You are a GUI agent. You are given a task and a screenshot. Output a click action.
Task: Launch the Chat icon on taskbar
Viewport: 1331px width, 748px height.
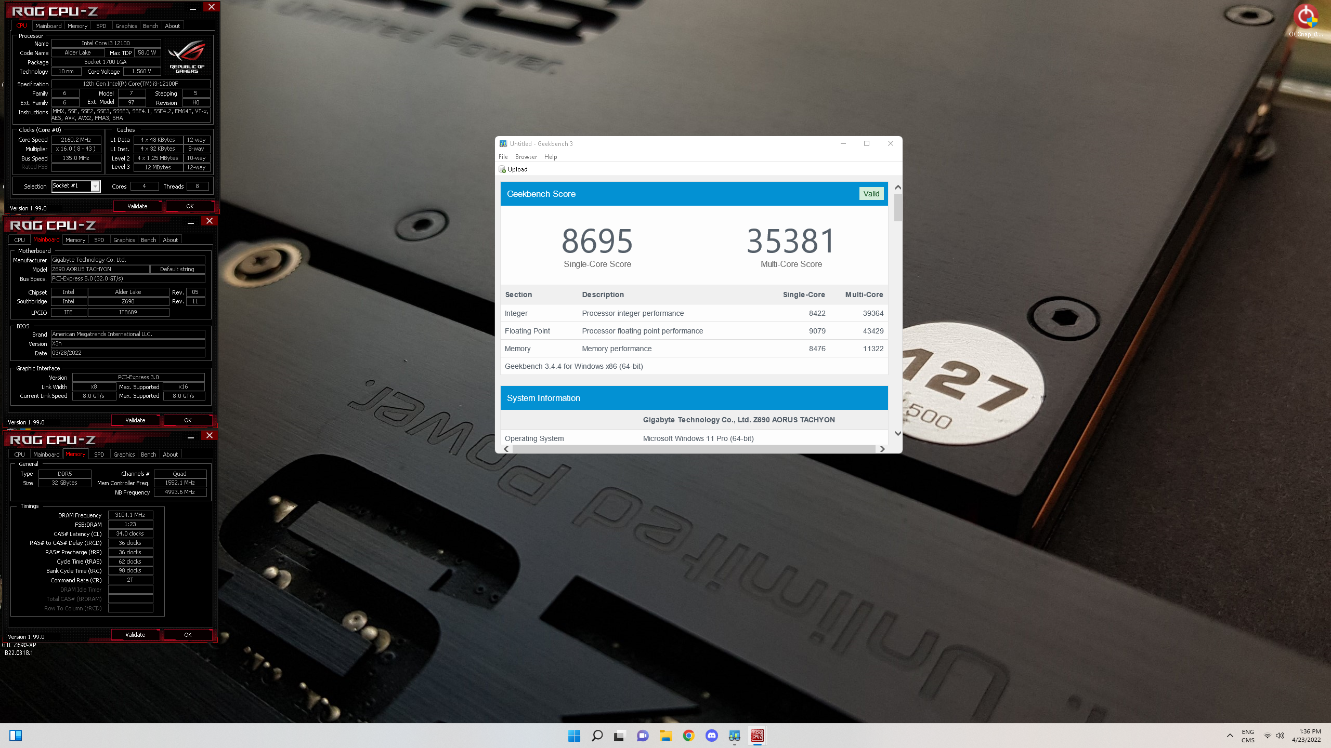pyautogui.click(x=643, y=736)
